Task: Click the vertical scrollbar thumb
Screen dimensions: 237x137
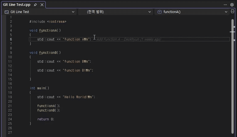Action: coord(233,76)
